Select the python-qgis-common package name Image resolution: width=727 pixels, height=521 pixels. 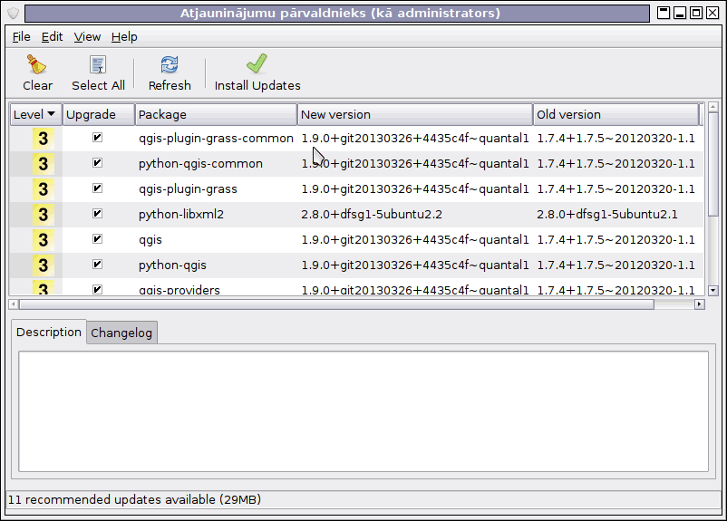[200, 164]
